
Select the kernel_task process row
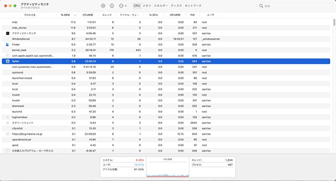point(166,50)
